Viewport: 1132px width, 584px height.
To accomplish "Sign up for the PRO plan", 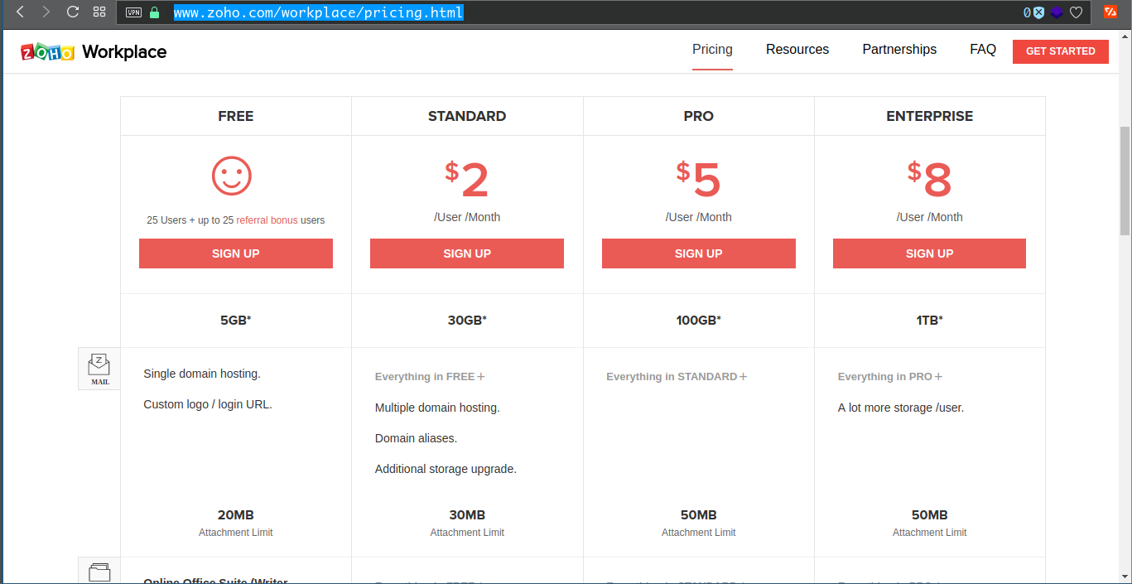I will tap(699, 253).
